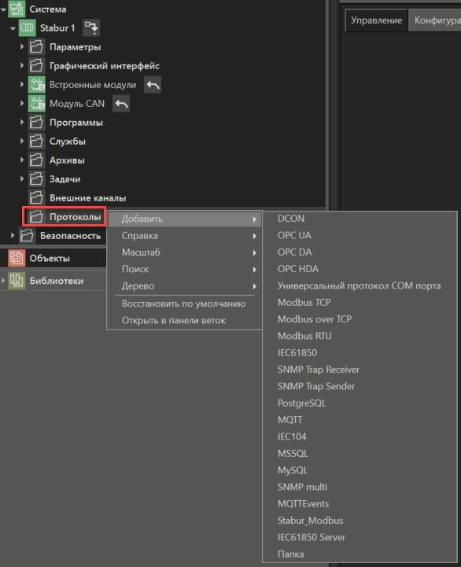
Task: Add an MSSQL connection
Action: 360,454
